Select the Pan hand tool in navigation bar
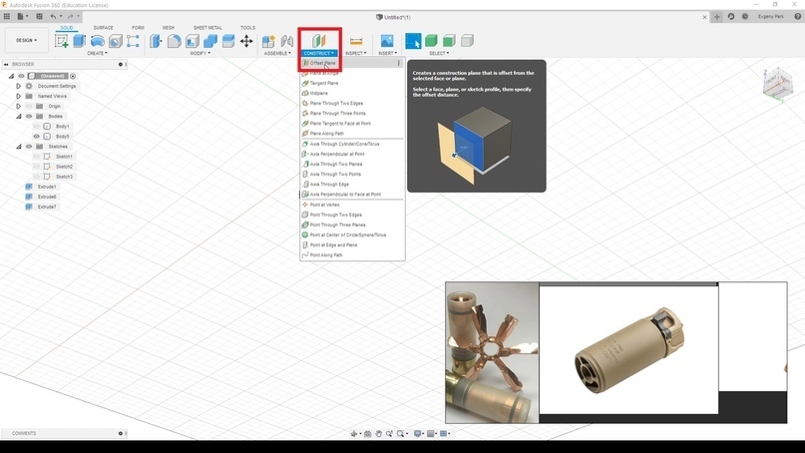The height and width of the screenshot is (453, 805). [x=378, y=434]
